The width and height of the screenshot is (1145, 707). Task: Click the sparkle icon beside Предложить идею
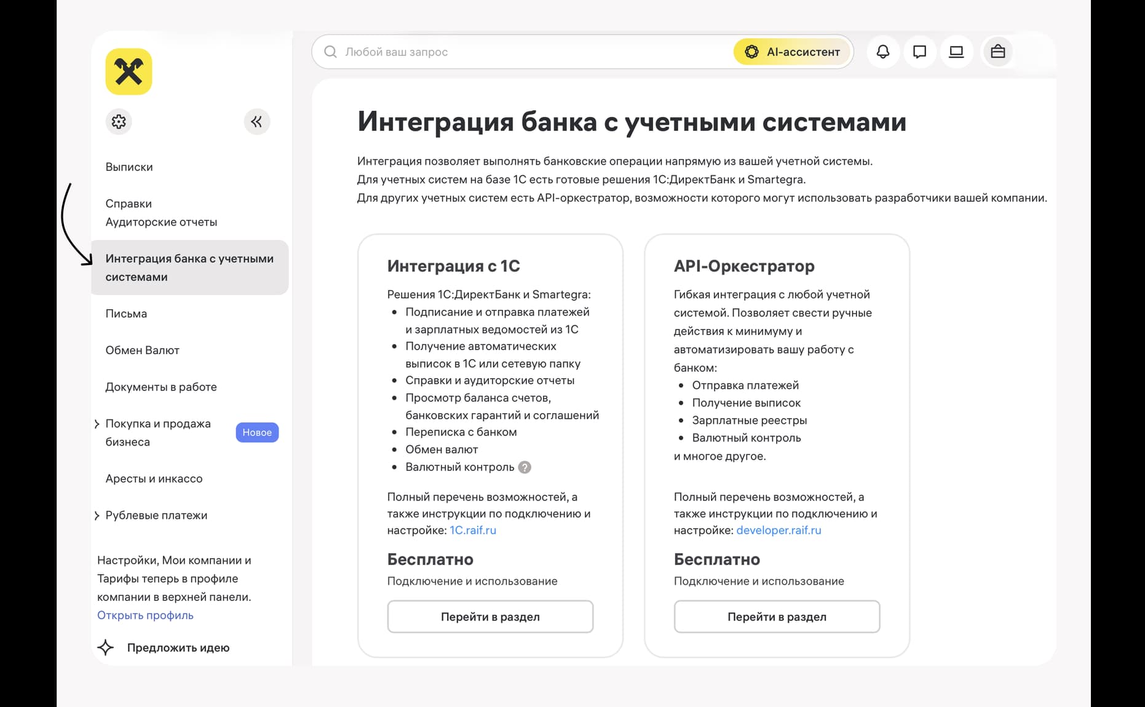[x=106, y=647]
